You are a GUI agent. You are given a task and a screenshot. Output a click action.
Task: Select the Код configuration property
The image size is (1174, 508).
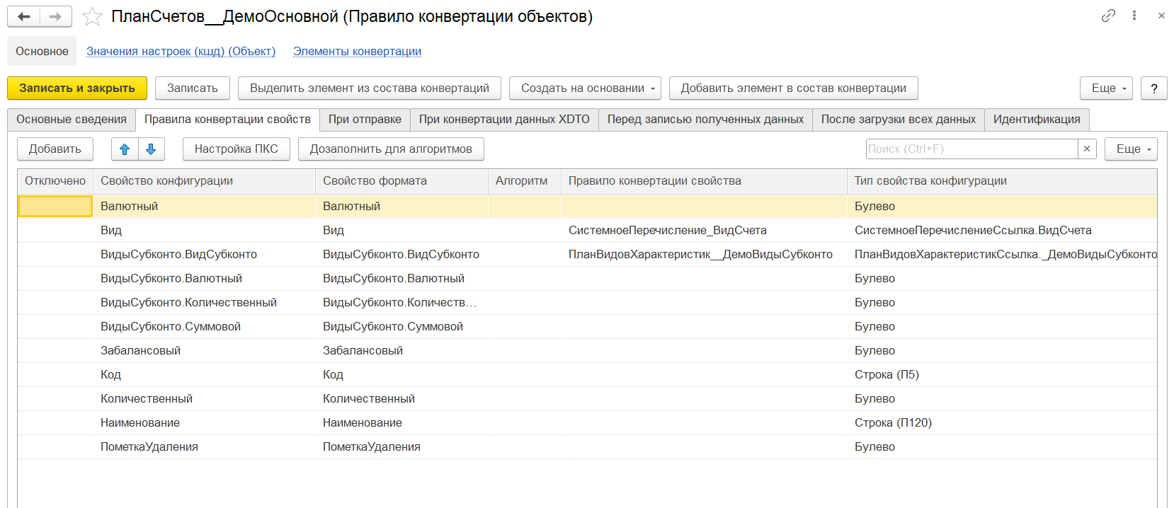(204, 374)
